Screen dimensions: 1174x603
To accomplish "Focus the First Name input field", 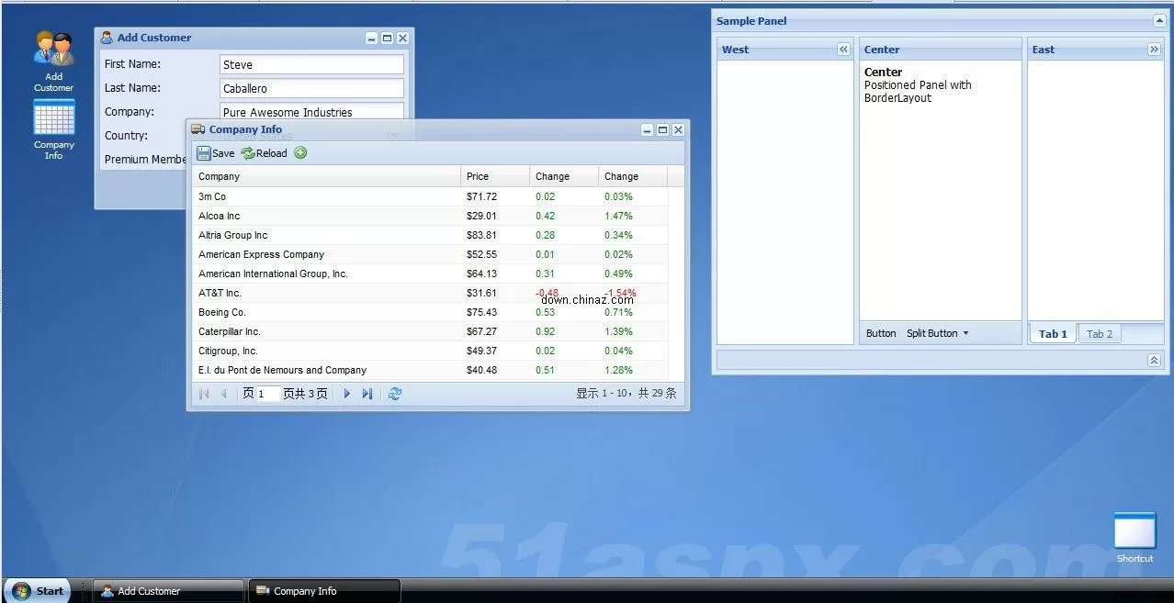I will click(311, 64).
